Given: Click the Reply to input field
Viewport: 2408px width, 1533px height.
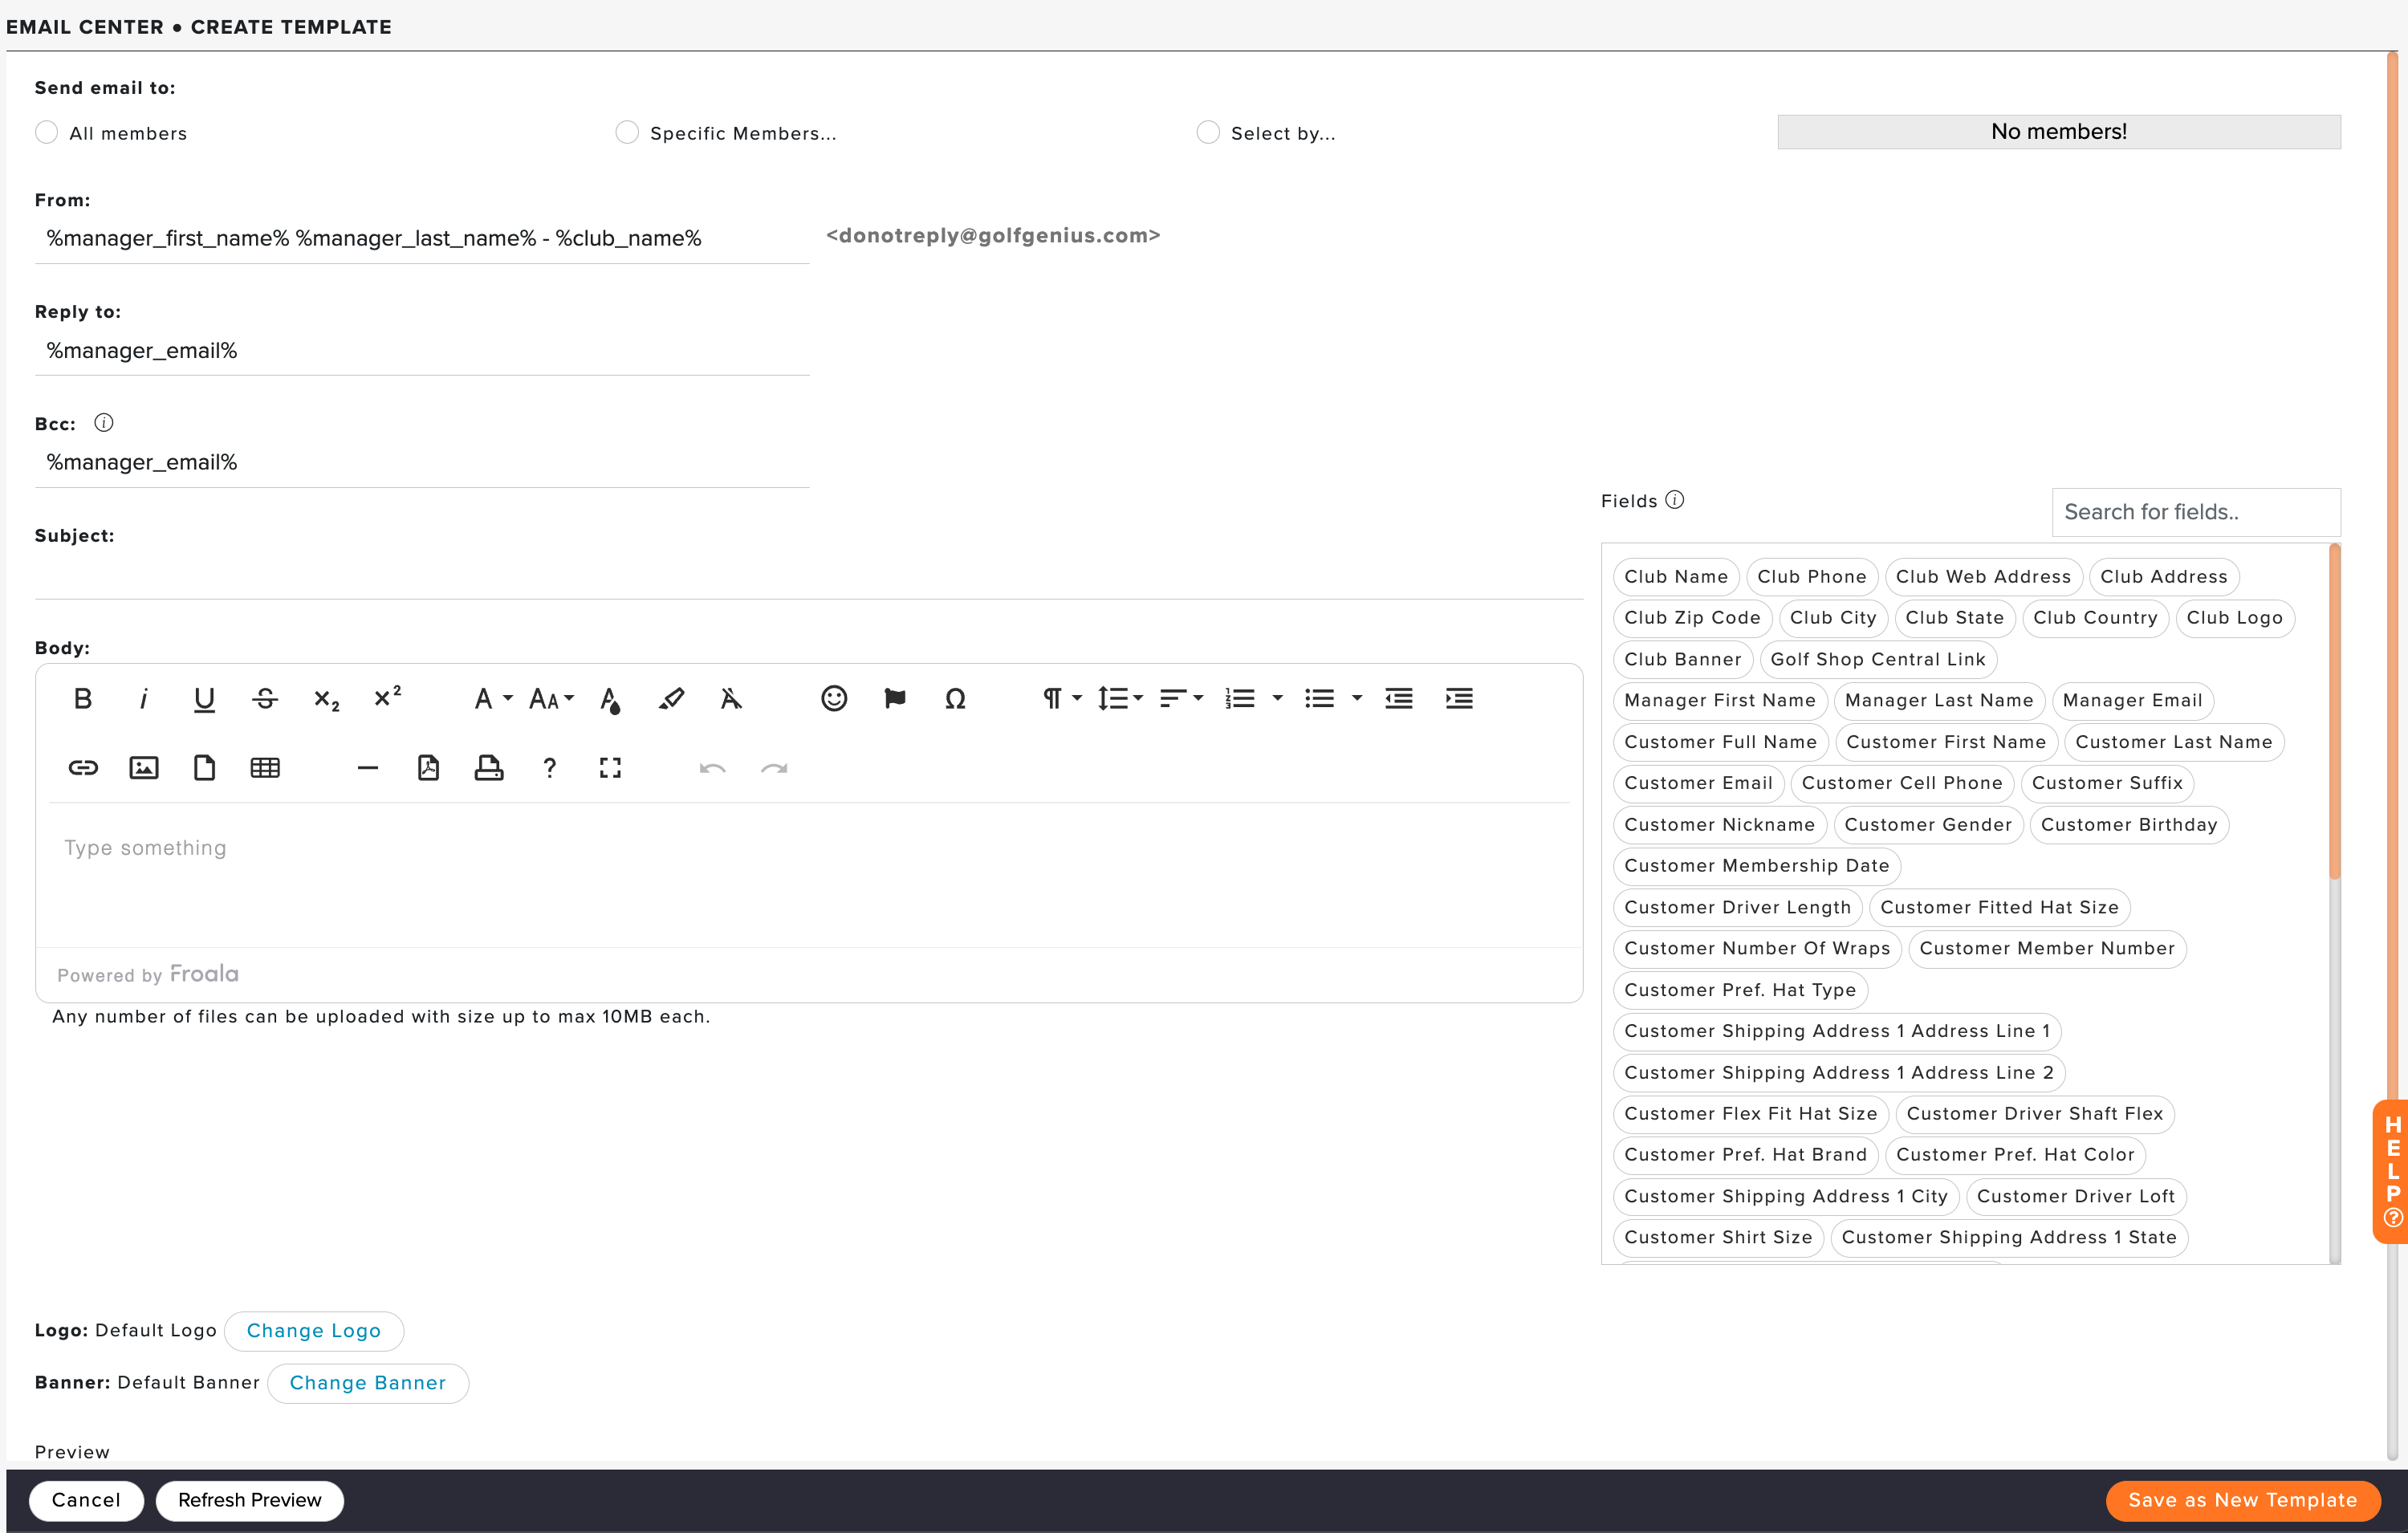Looking at the screenshot, I should pos(421,351).
